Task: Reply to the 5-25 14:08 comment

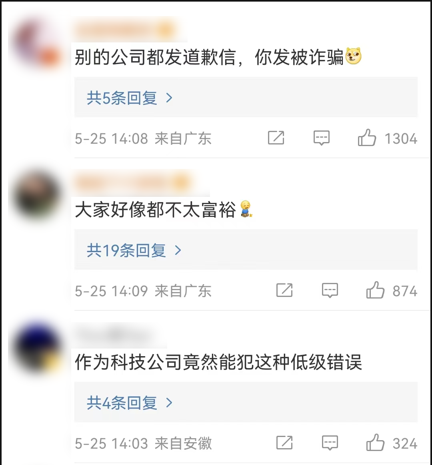Action: [x=322, y=138]
